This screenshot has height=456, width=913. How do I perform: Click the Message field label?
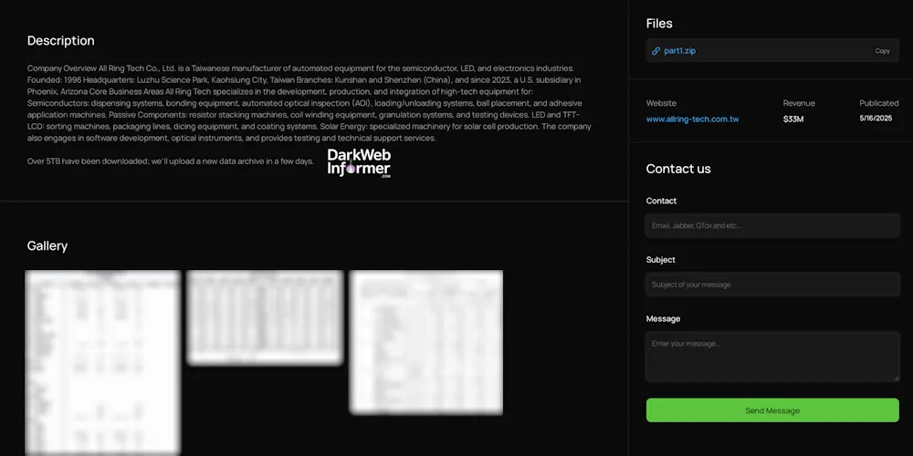(663, 318)
